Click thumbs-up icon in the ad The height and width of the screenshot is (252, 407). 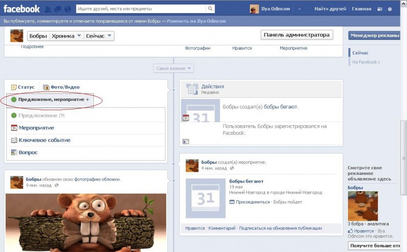(351, 231)
